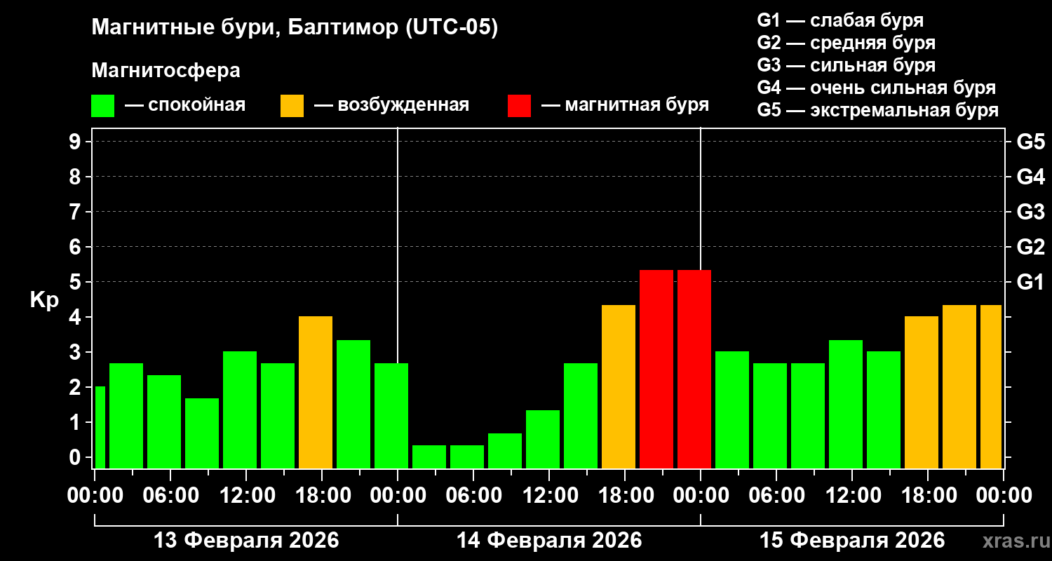
Task: Select the green bar above 06:00 on 14 February
Action: click(x=467, y=457)
